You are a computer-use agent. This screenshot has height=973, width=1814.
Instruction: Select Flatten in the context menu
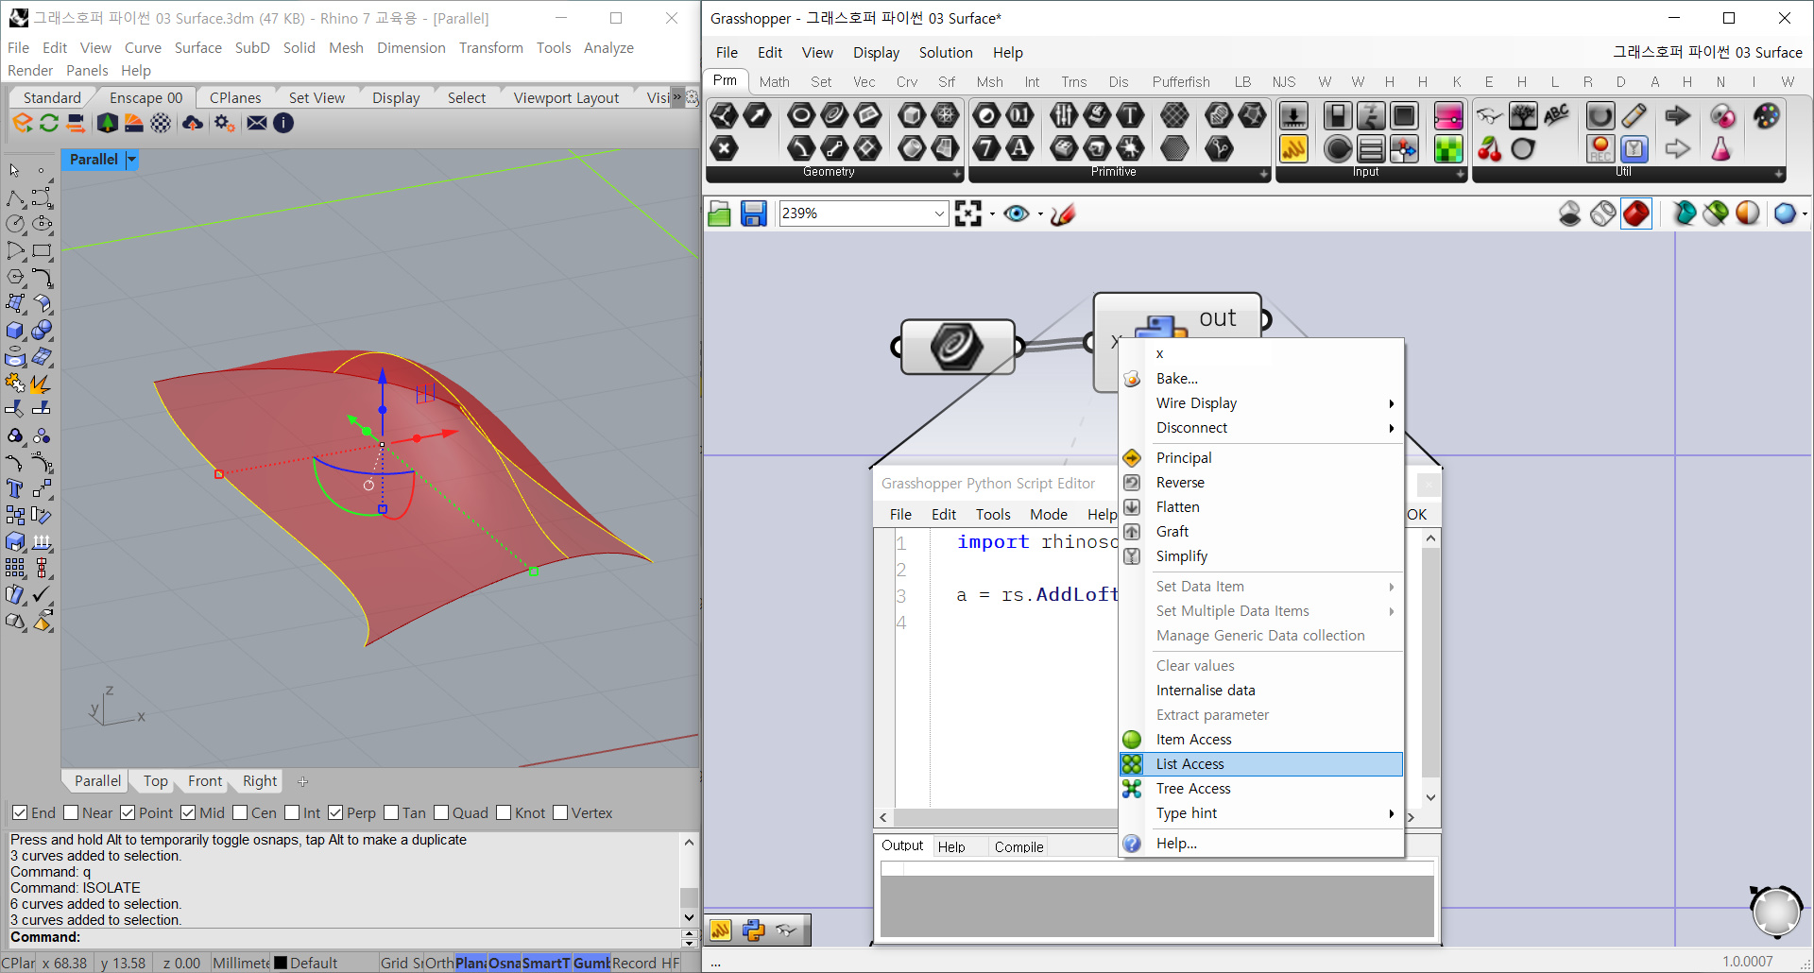tap(1260, 507)
